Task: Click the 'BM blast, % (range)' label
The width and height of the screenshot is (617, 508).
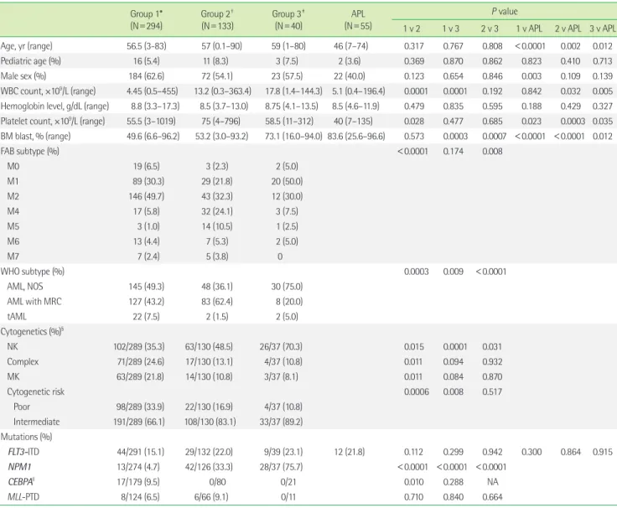Action: (35, 136)
